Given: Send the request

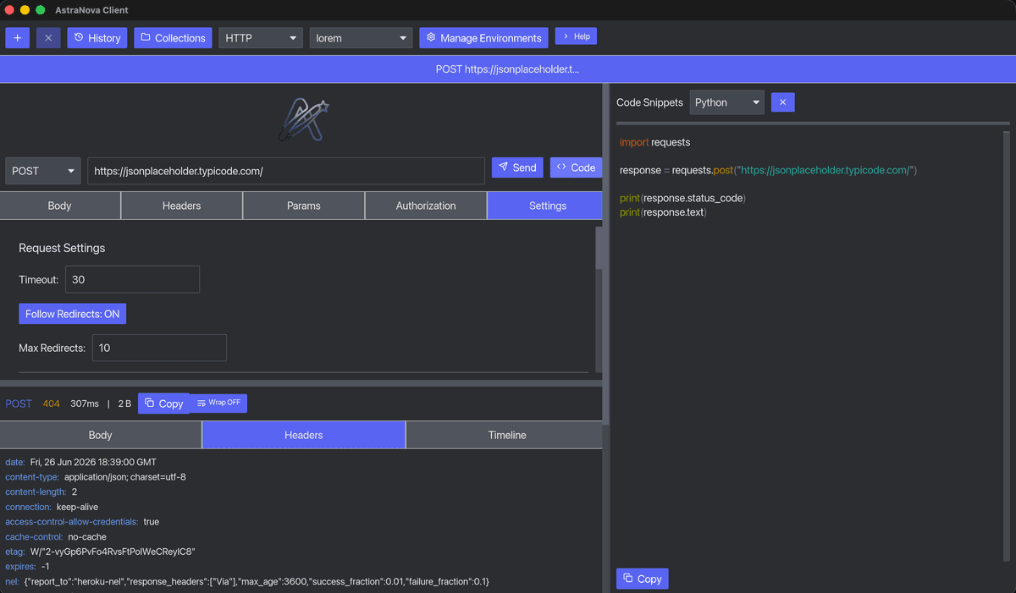Looking at the screenshot, I should [517, 167].
